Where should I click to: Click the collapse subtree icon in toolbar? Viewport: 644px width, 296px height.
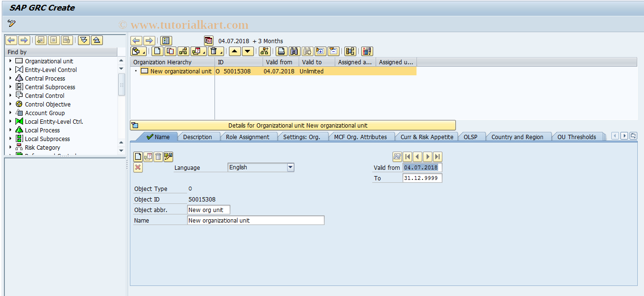point(333,51)
